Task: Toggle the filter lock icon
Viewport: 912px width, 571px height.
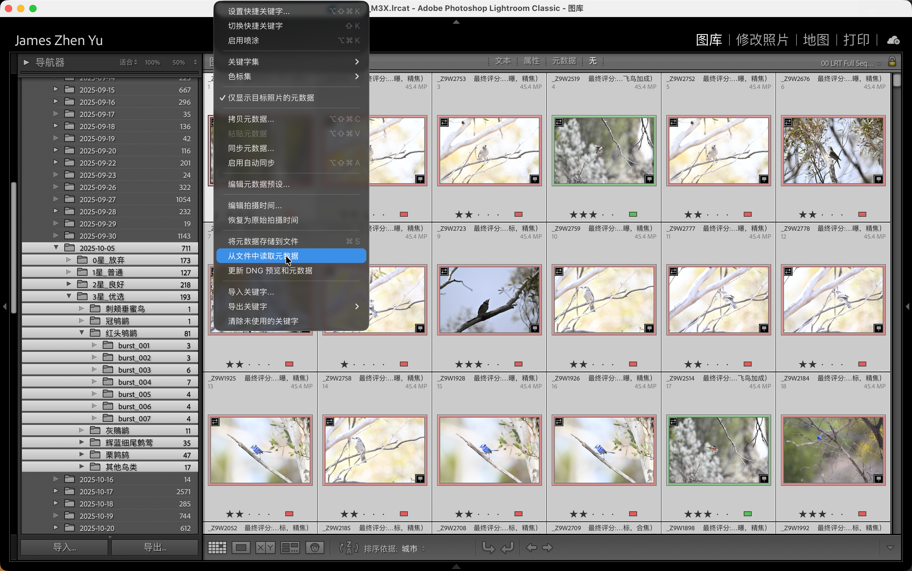Action: point(892,61)
